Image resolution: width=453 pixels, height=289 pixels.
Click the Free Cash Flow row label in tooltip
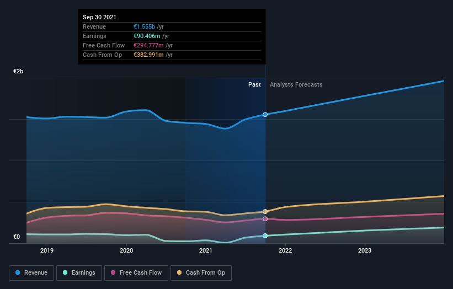click(104, 45)
